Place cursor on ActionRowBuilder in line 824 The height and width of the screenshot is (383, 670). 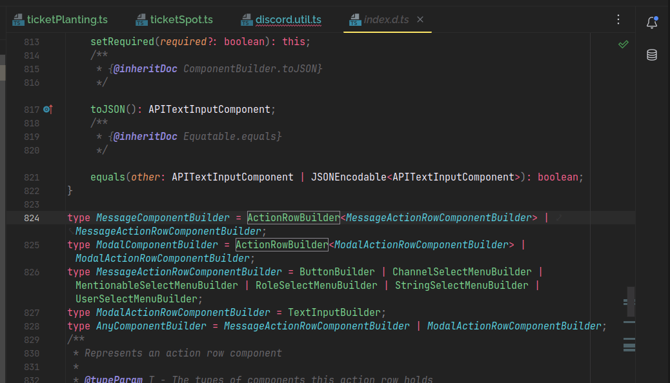[x=293, y=217]
